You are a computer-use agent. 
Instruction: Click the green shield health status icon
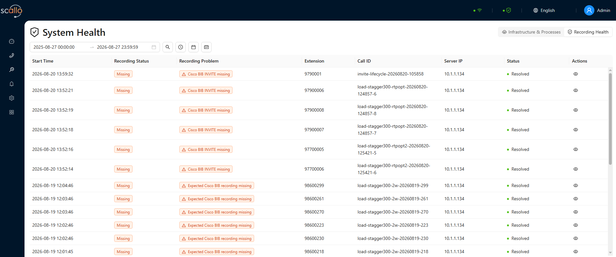(509, 10)
